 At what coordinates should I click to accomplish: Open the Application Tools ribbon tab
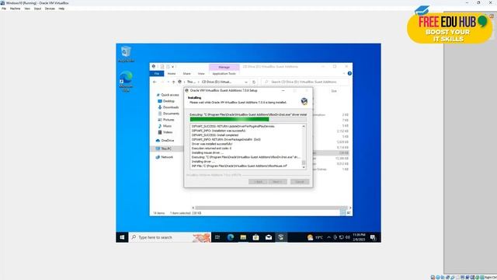(224, 74)
